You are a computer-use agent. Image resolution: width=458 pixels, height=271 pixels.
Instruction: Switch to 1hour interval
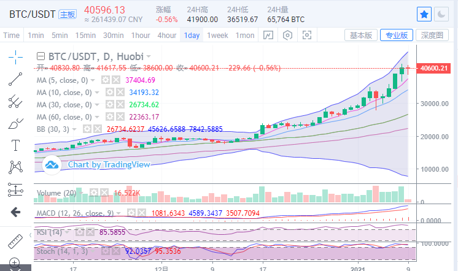141,36
